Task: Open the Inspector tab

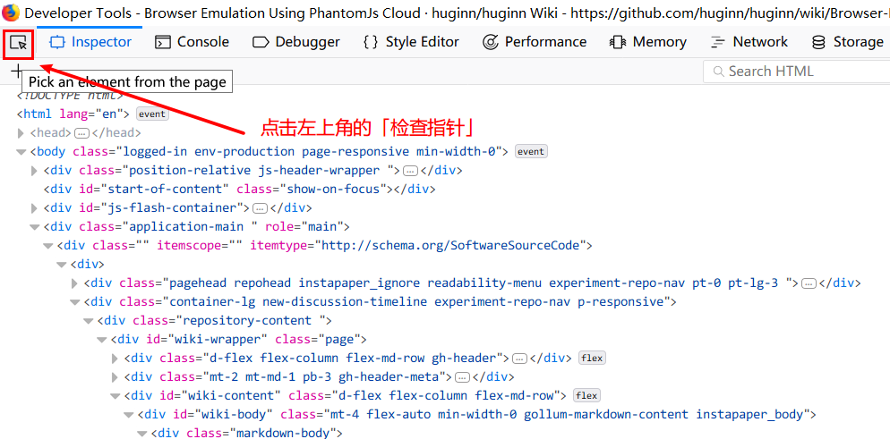Action: pyautogui.click(x=90, y=42)
